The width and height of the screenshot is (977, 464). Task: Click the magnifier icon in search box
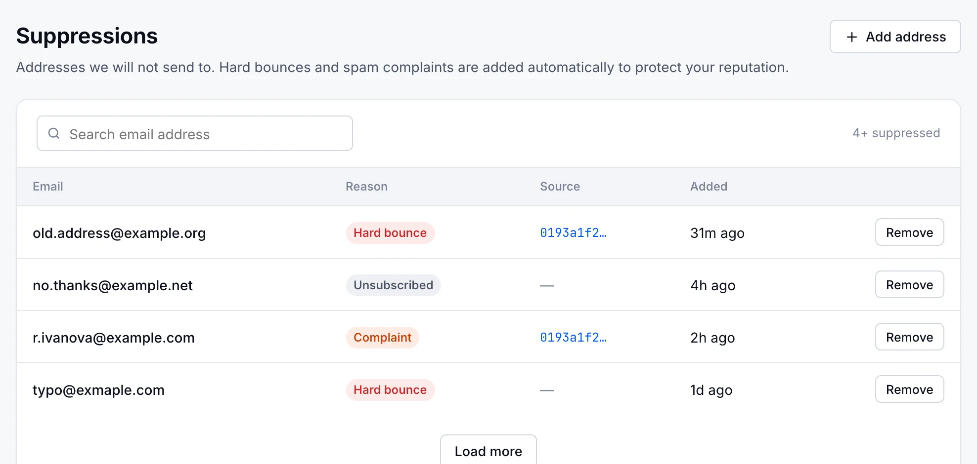pos(54,133)
